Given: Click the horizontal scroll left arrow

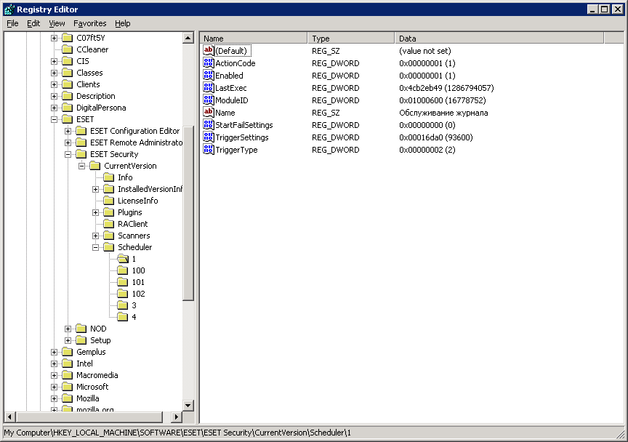Looking at the screenshot, I should click(10, 417).
